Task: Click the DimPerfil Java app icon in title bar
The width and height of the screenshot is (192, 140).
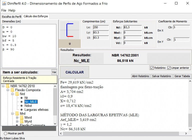Action: tap(4, 3)
